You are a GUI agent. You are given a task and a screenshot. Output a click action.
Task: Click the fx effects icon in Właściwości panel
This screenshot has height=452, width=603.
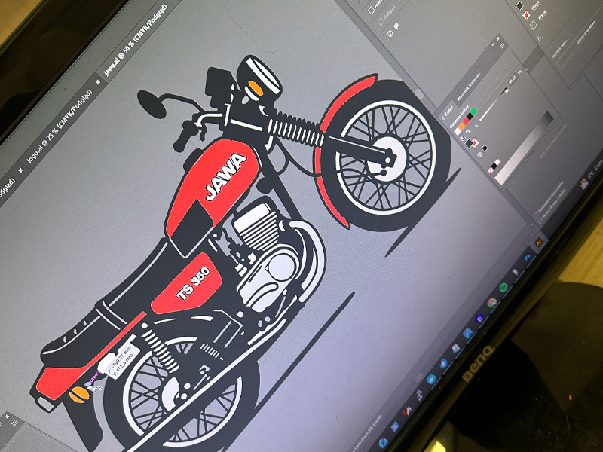pos(540,38)
